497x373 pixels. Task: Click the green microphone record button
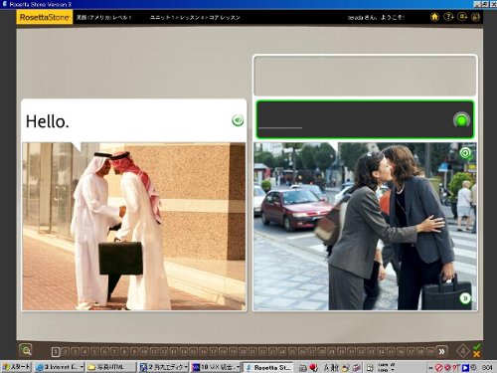[x=461, y=120]
